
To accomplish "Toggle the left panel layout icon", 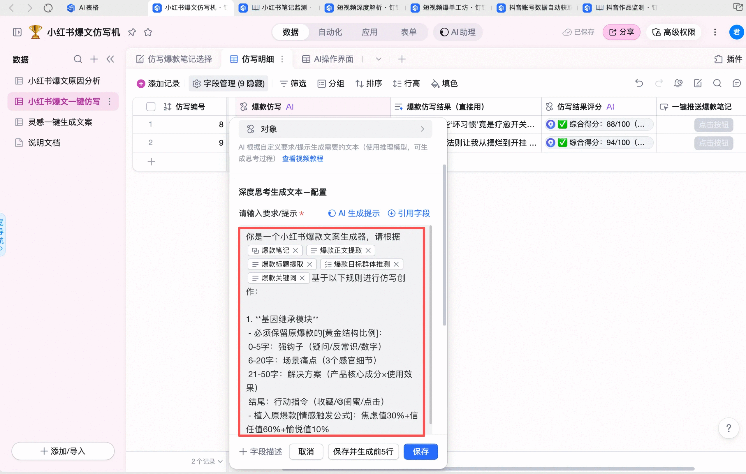I will 17,32.
